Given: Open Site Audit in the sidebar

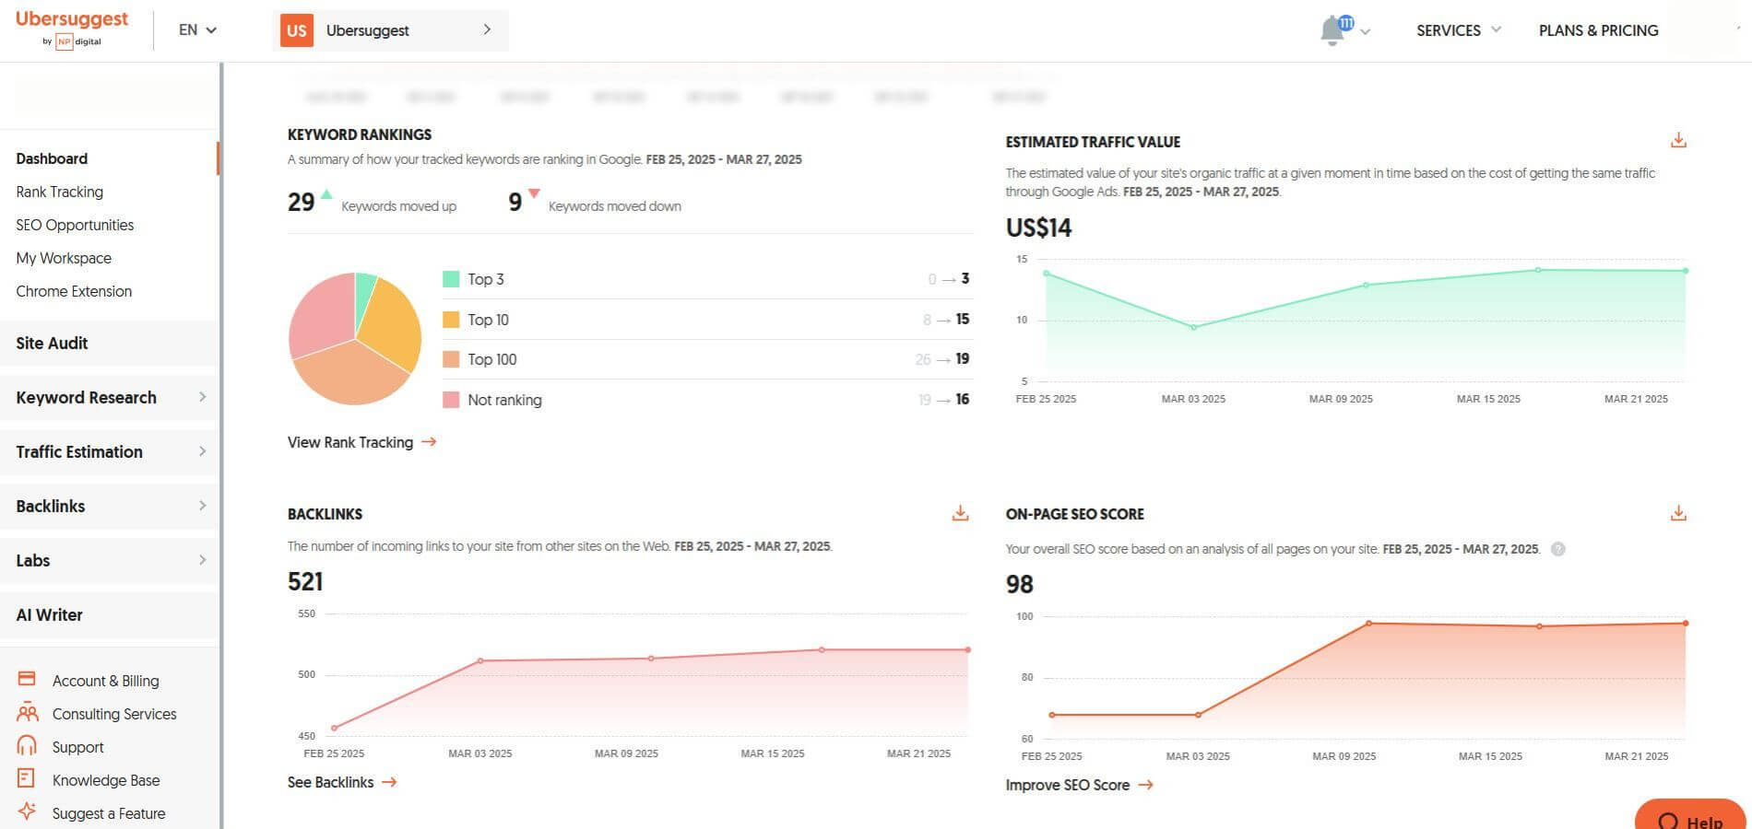Looking at the screenshot, I should click(110, 344).
